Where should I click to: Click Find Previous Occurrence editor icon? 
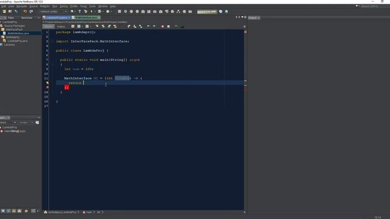coord(103,26)
